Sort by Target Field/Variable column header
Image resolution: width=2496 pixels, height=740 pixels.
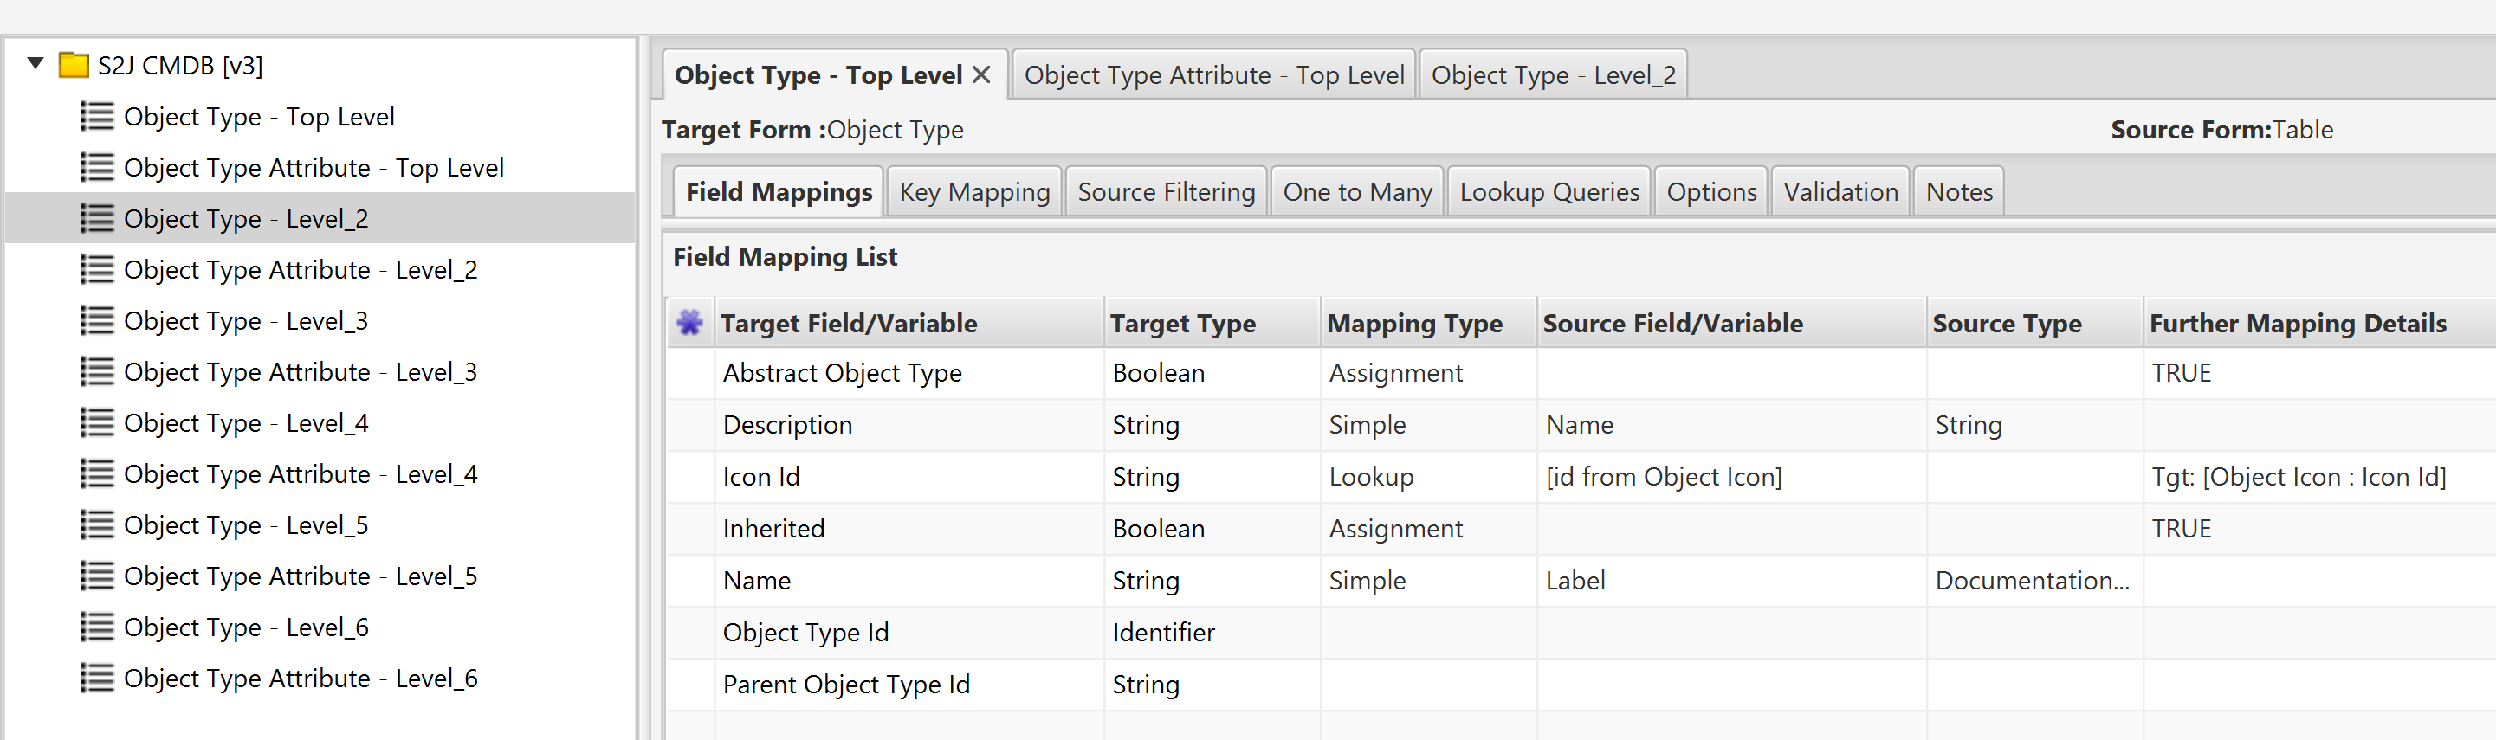tap(909, 323)
